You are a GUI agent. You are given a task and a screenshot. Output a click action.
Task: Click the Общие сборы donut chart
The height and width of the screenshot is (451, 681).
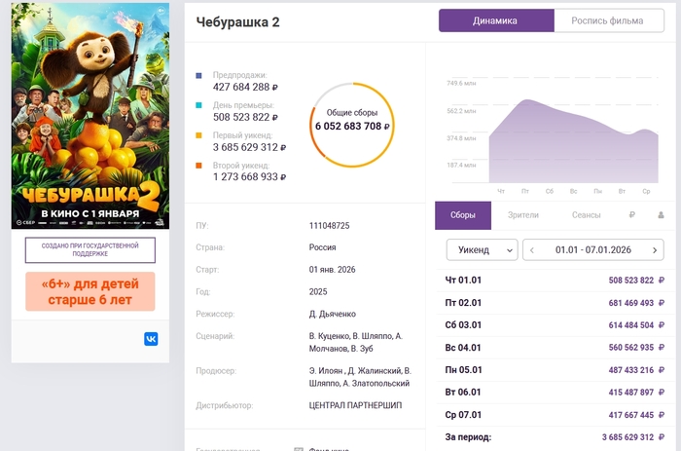click(352, 126)
